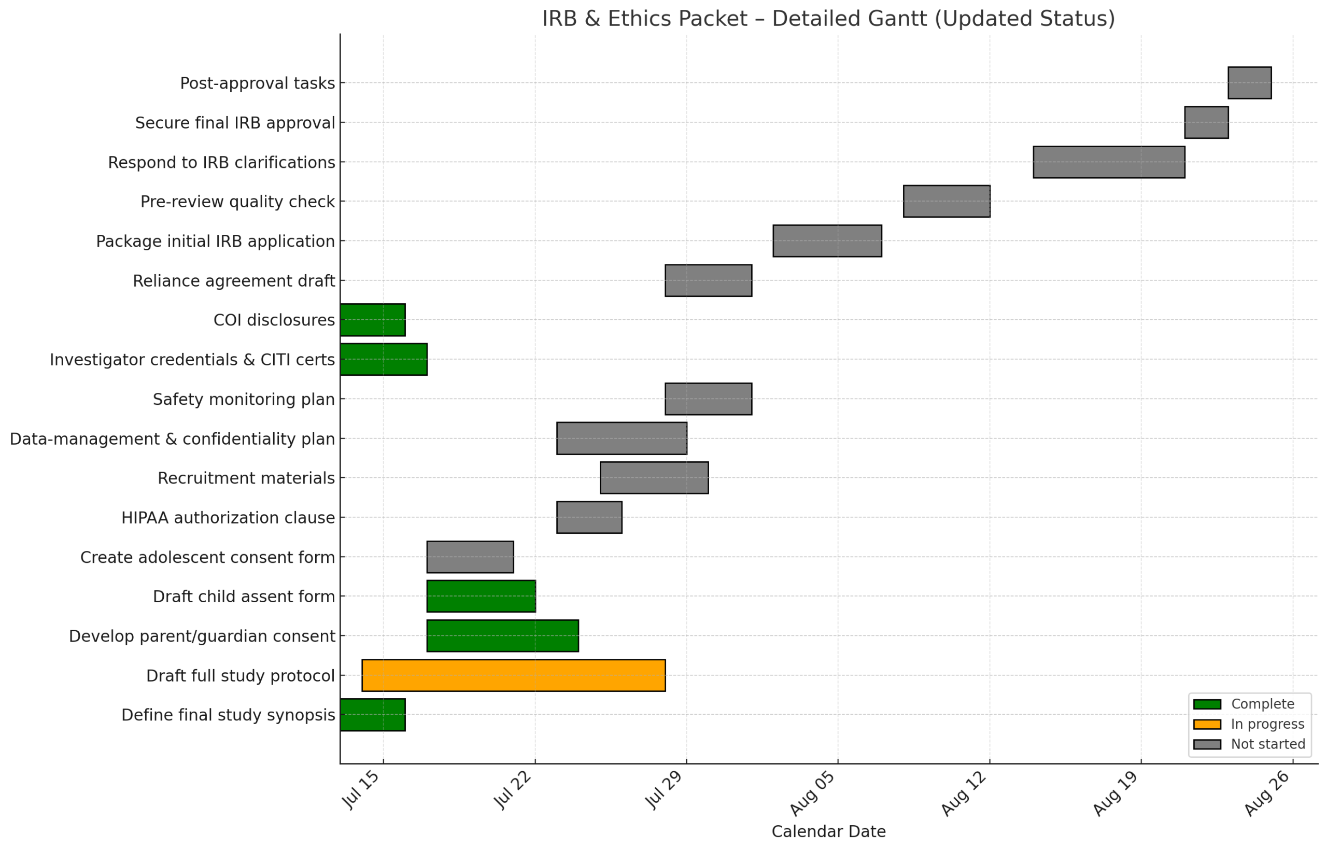Click the green Complete legend swatch
Screen dimensions: 1327x850
coord(1207,704)
